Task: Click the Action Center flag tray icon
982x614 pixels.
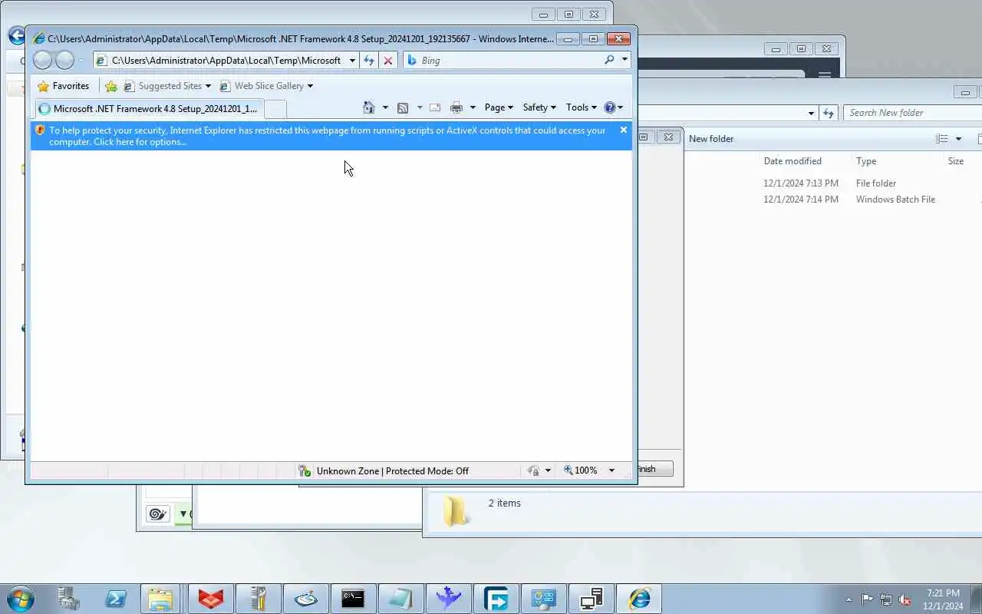Action: click(x=867, y=599)
